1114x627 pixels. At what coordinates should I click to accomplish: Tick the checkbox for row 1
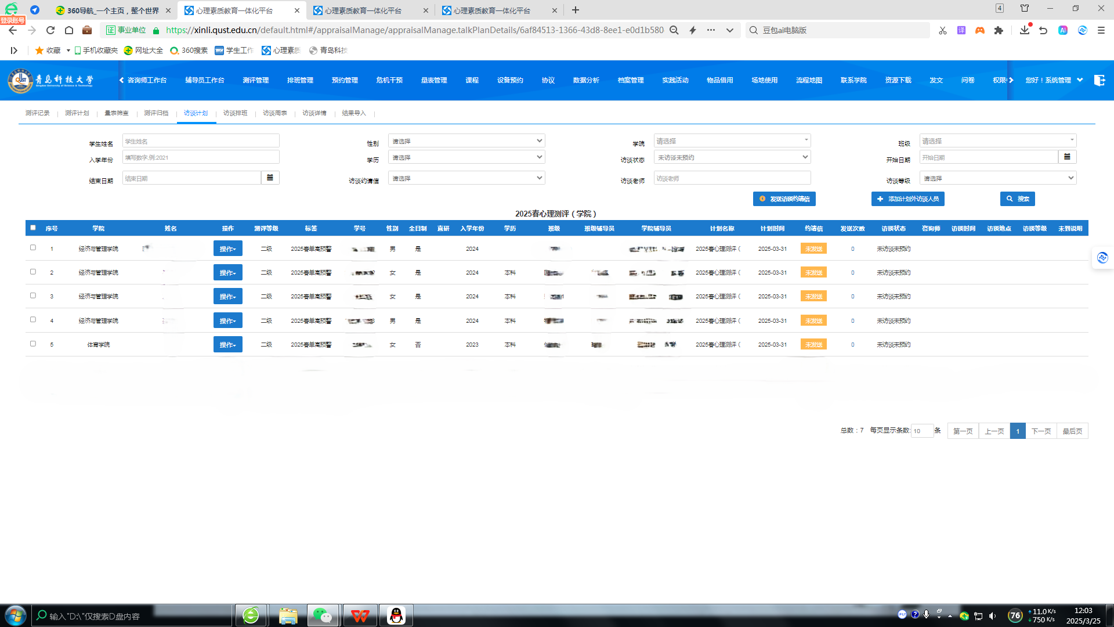coord(33,247)
